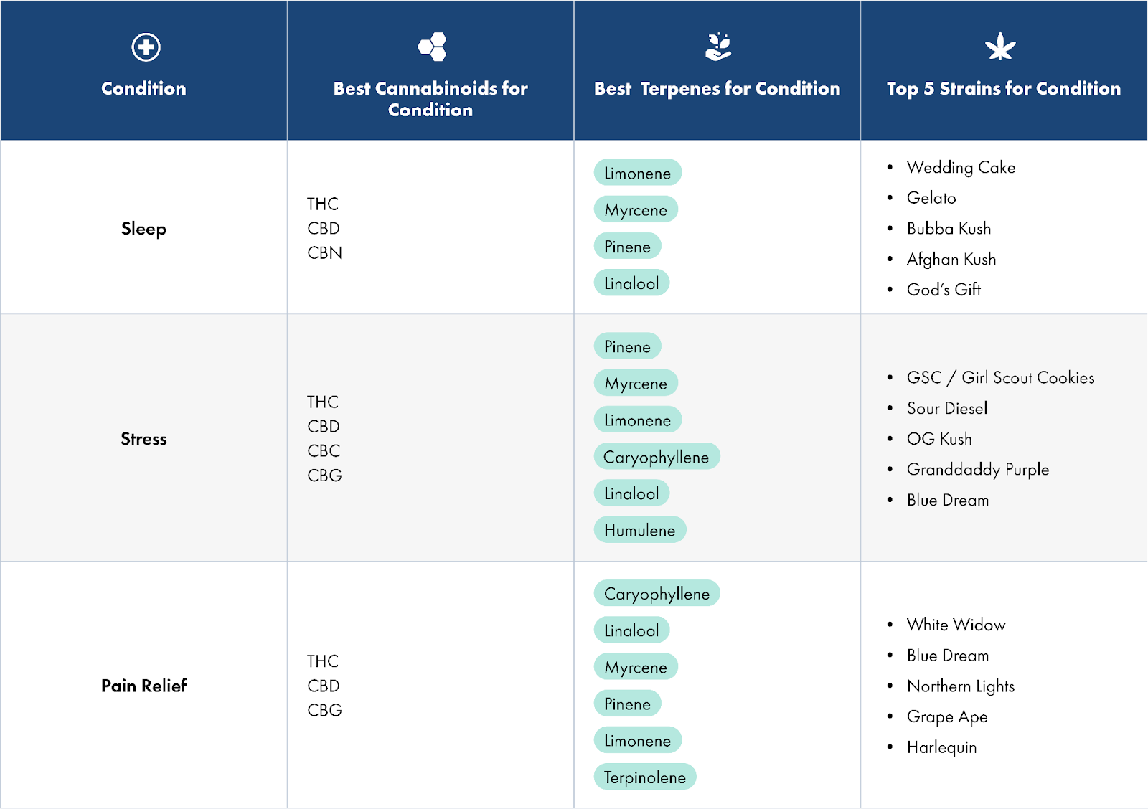Click the "Gelato" strain

(x=931, y=198)
